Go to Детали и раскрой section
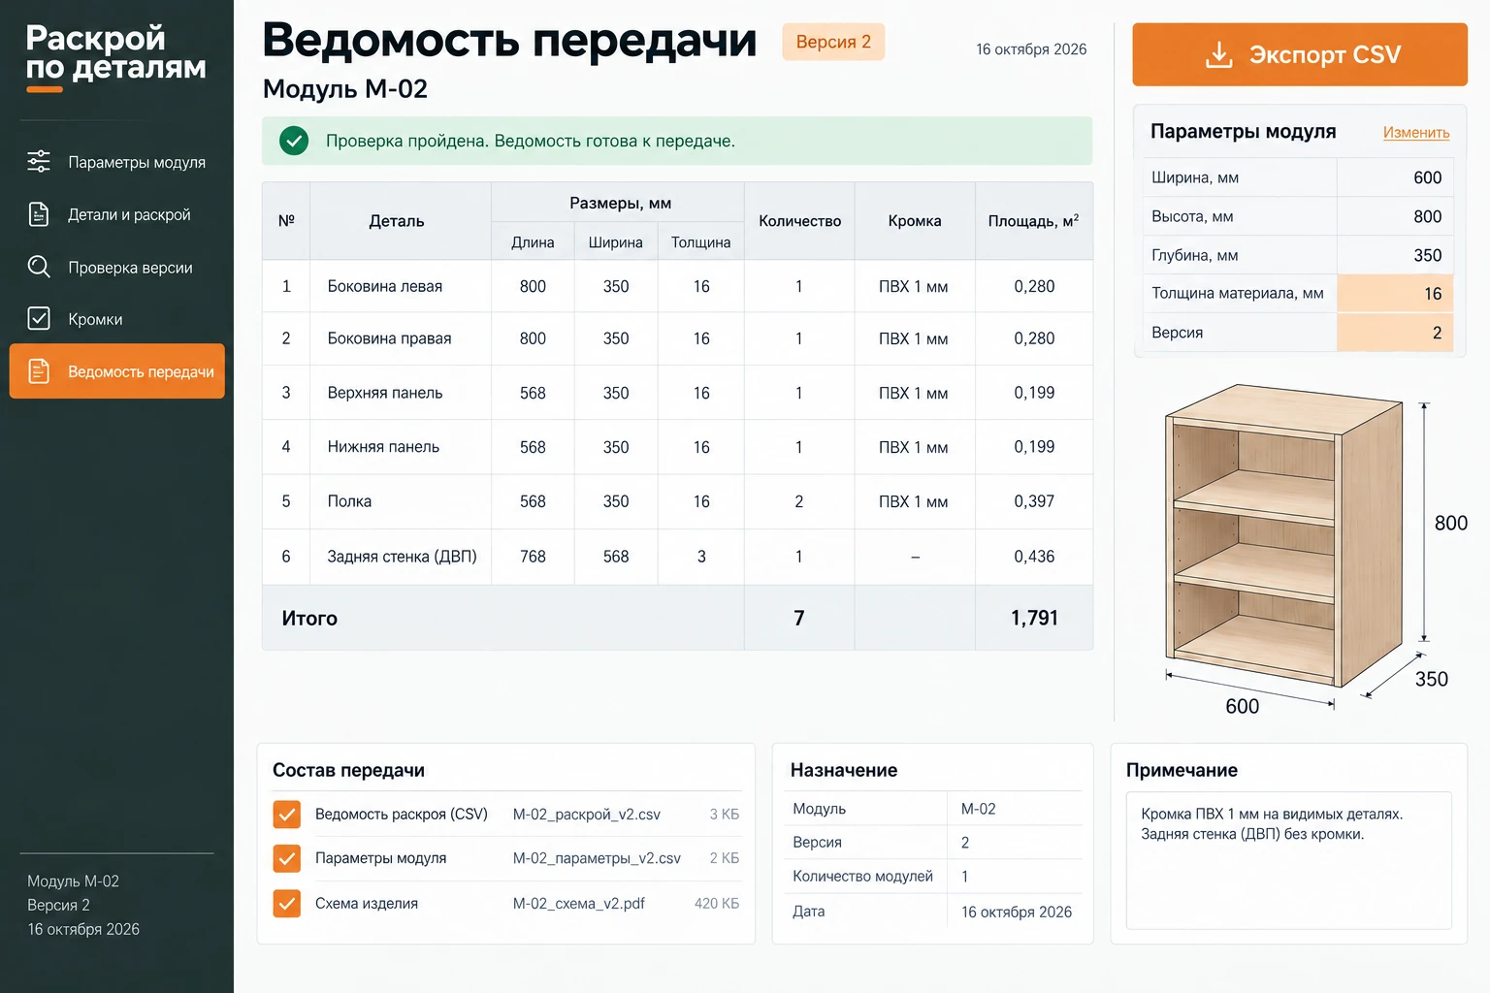The width and height of the screenshot is (1490, 993). coord(117,214)
